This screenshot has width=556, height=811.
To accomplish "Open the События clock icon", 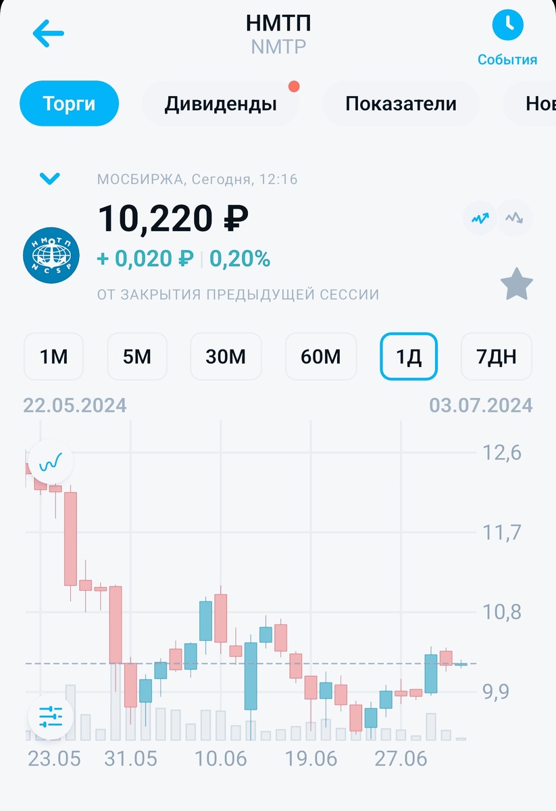I will point(507,26).
